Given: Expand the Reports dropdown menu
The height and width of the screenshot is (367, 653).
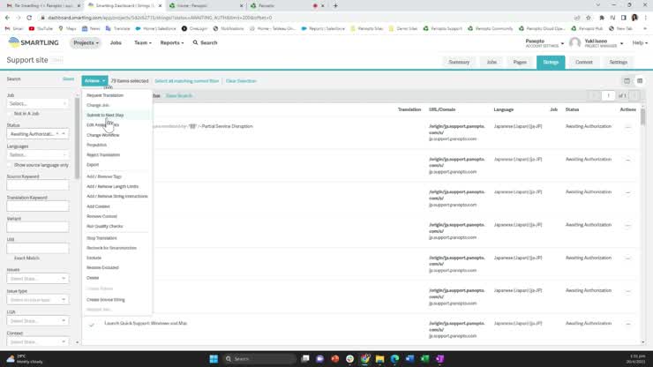Looking at the screenshot, I should coord(173,42).
